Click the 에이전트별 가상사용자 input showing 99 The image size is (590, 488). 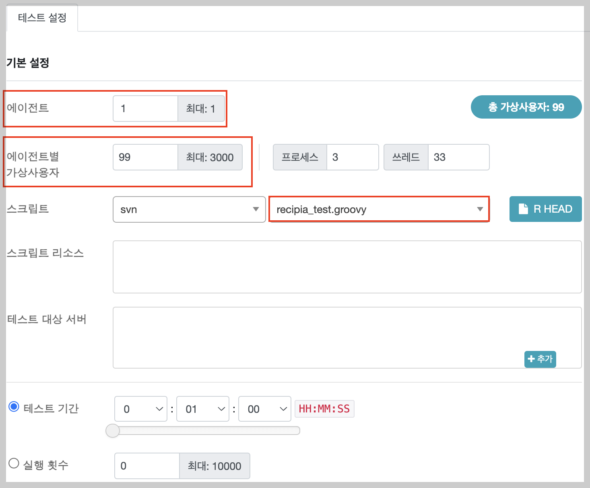click(x=145, y=157)
